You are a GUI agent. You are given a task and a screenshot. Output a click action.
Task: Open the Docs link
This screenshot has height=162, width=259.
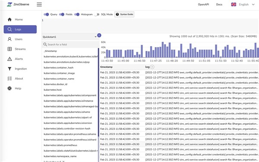pos(219,4)
